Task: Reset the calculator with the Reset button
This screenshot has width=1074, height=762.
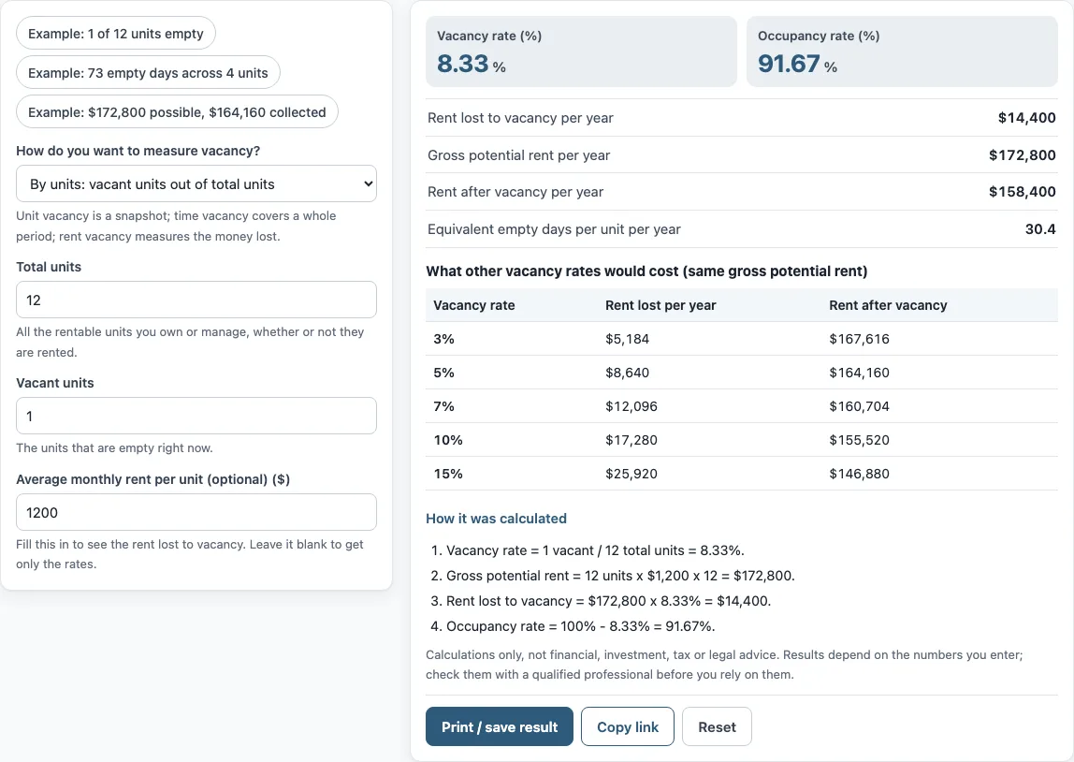Action: 718,726
